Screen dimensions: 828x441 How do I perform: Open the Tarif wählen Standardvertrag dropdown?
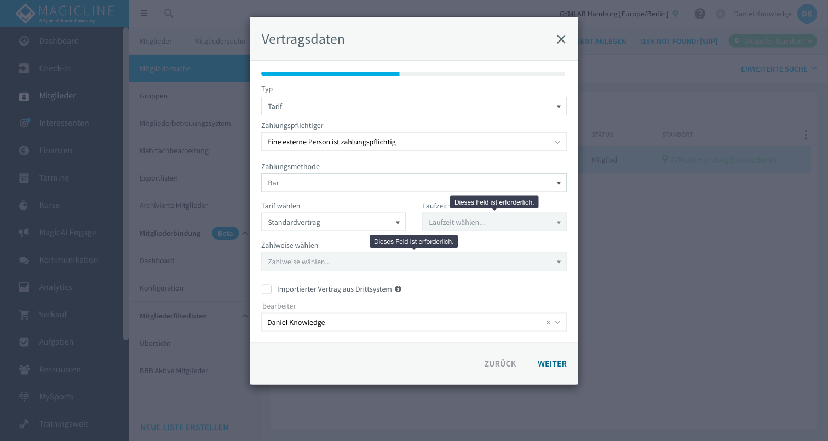click(x=334, y=222)
